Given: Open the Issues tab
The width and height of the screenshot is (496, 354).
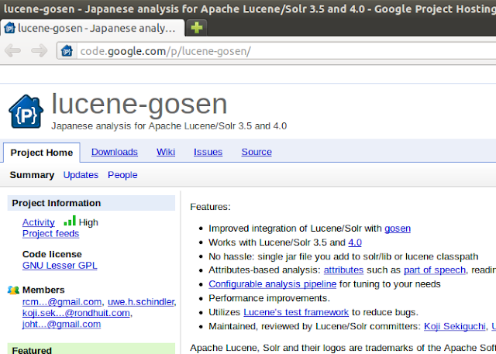Looking at the screenshot, I should click(208, 152).
